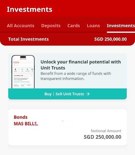Click the Total Investments label

(28, 39)
